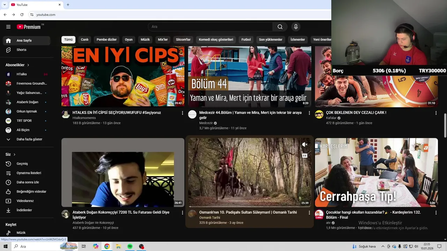Screen dimensions: 447x251
Task: Play the Medcezir Bölüm 44 thumbnail
Action: click(250, 76)
